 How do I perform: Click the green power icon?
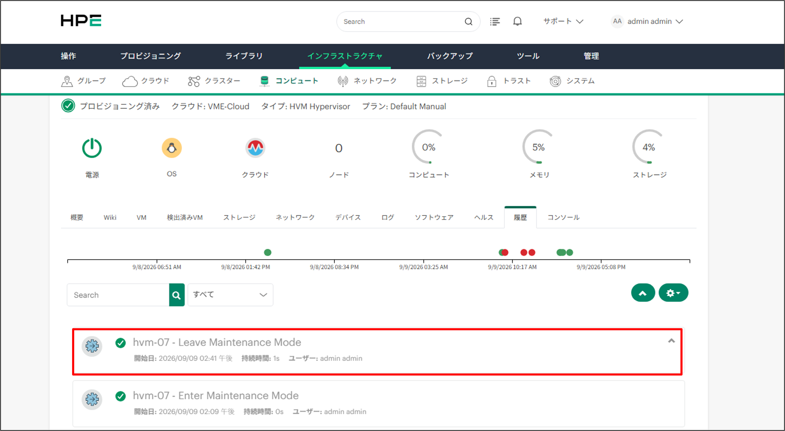[92, 148]
